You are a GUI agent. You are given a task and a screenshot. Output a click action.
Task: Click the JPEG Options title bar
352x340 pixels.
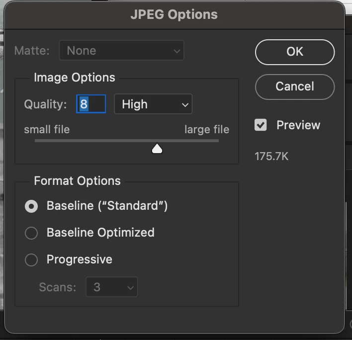tap(174, 14)
